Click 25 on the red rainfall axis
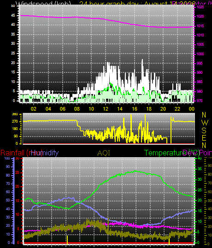212x248 pixels. point(17,172)
